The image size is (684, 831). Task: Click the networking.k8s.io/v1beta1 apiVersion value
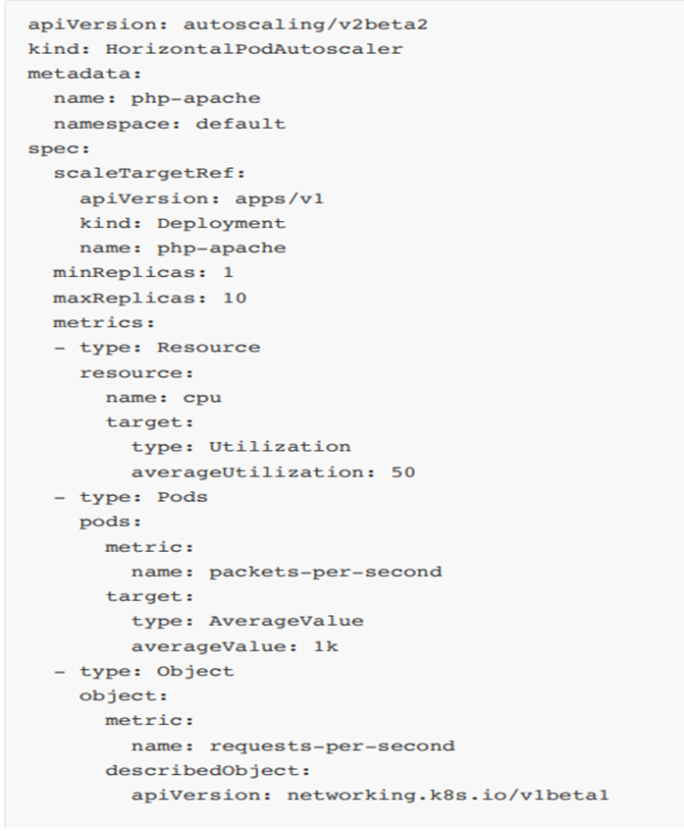point(447,794)
